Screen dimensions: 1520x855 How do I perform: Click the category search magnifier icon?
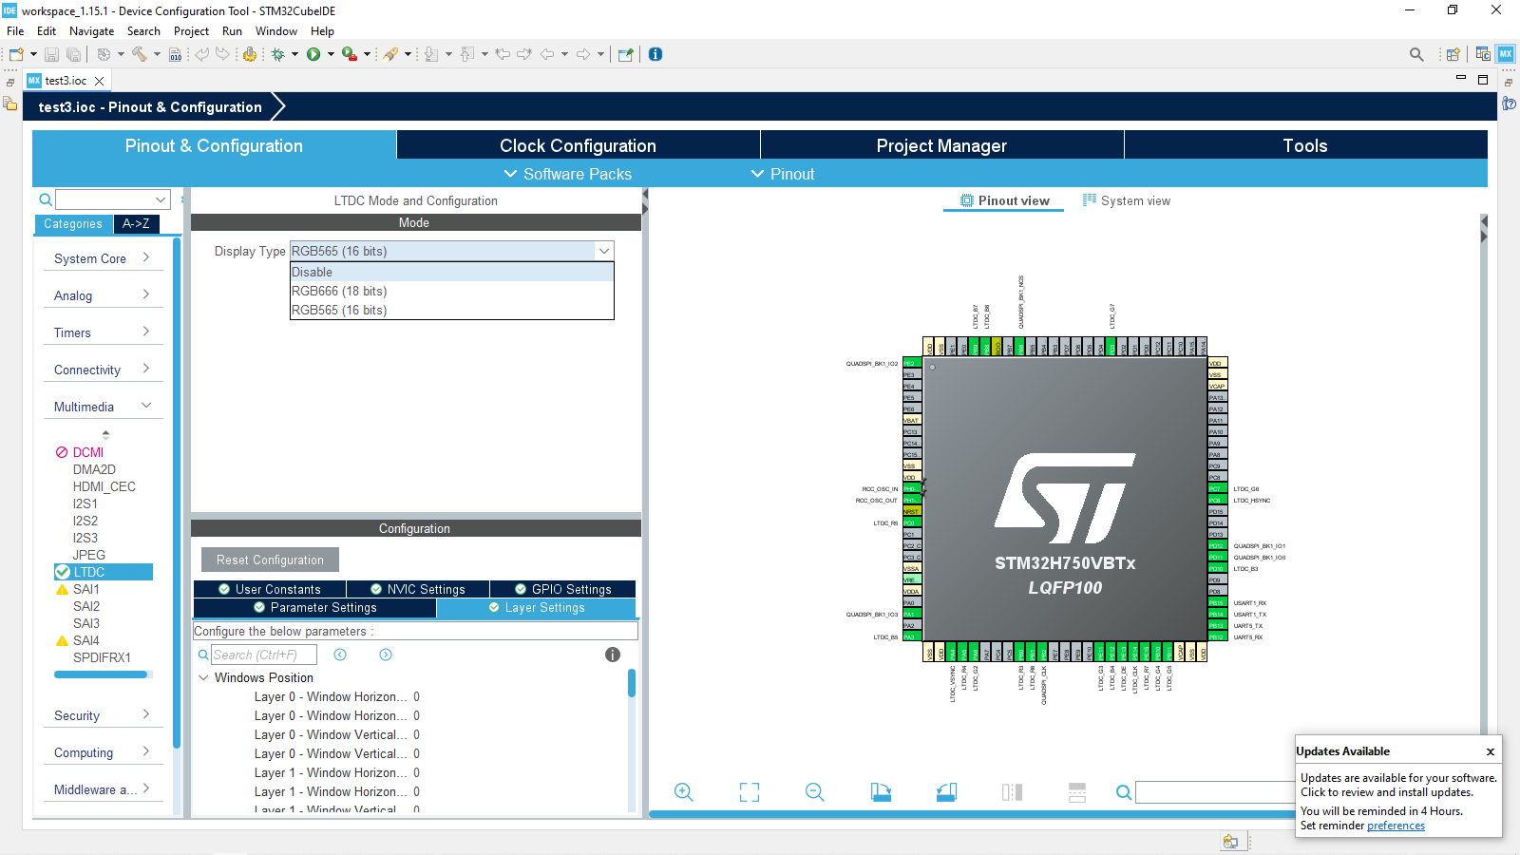pyautogui.click(x=45, y=199)
